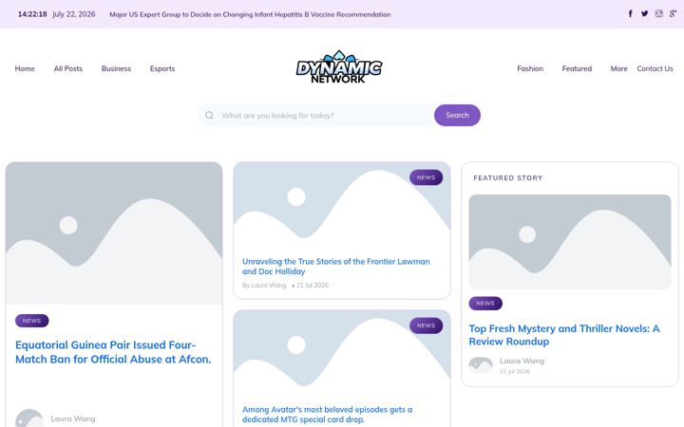The height and width of the screenshot is (427, 684).
Task: Open the Featured menu item
Action: click(577, 68)
